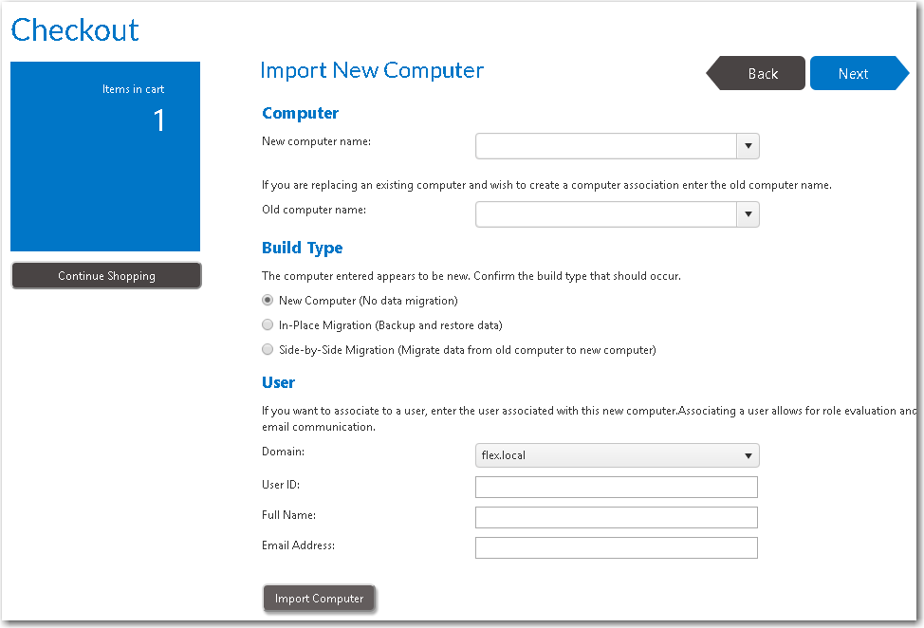
Task: Expand the New computer name dropdown arrow
Action: (748, 146)
